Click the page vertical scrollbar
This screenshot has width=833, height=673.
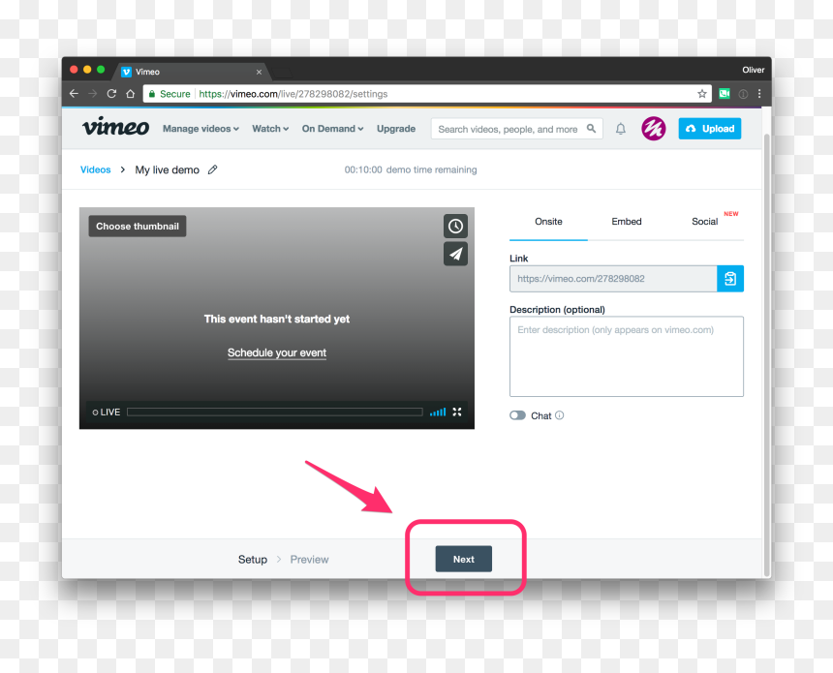766,354
